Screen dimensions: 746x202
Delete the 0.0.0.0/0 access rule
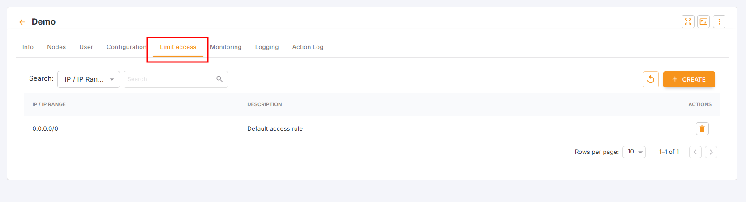[702, 128]
